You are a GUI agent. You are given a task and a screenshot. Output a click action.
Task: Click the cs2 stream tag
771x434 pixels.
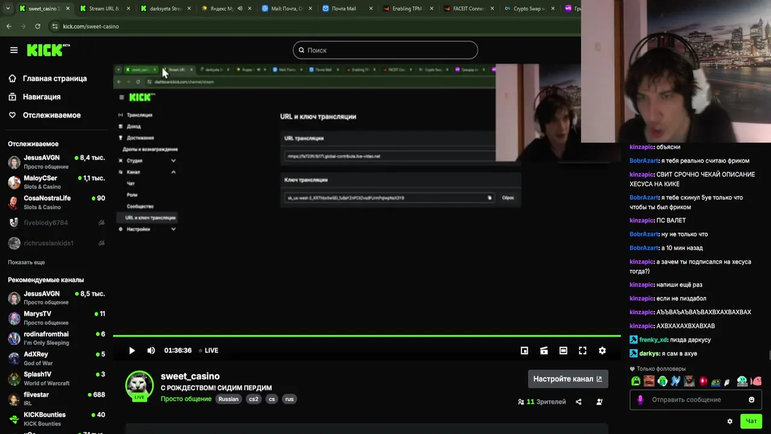(254, 399)
